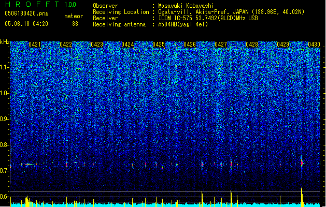Screen dimensions: 326x207
Task: Click the meteor count value 36
Action: pyautogui.click(x=75, y=24)
